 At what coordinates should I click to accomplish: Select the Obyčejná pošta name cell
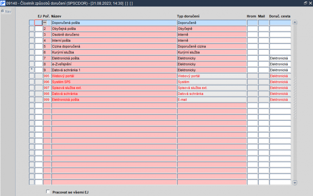(x=114, y=29)
